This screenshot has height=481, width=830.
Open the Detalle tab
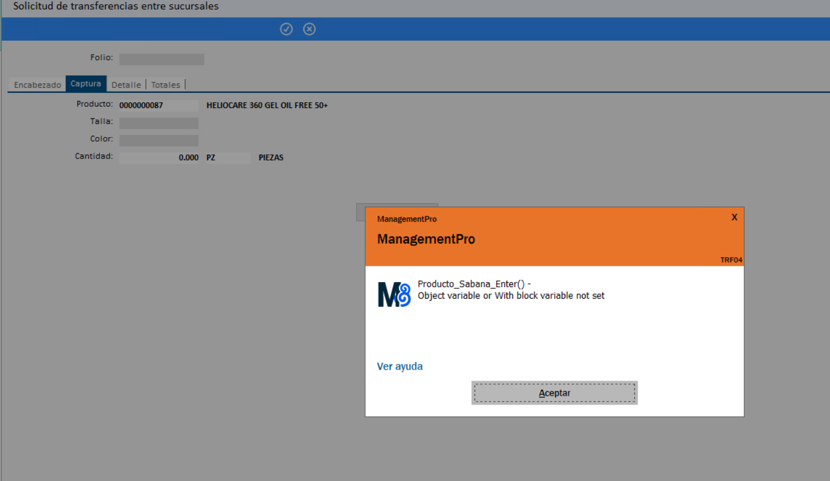coord(126,85)
